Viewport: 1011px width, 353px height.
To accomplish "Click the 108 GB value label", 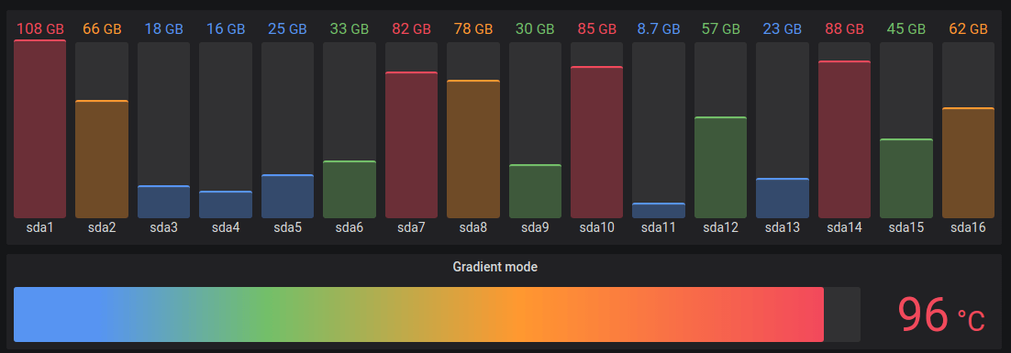I will tap(40, 29).
